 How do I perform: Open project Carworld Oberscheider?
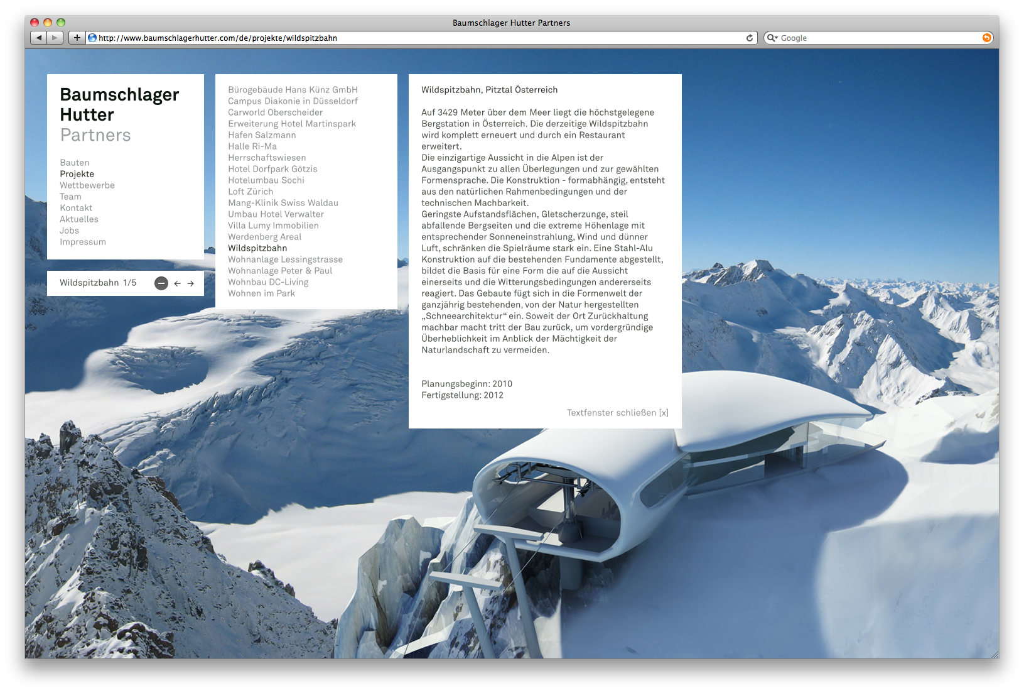[x=275, y=112]
